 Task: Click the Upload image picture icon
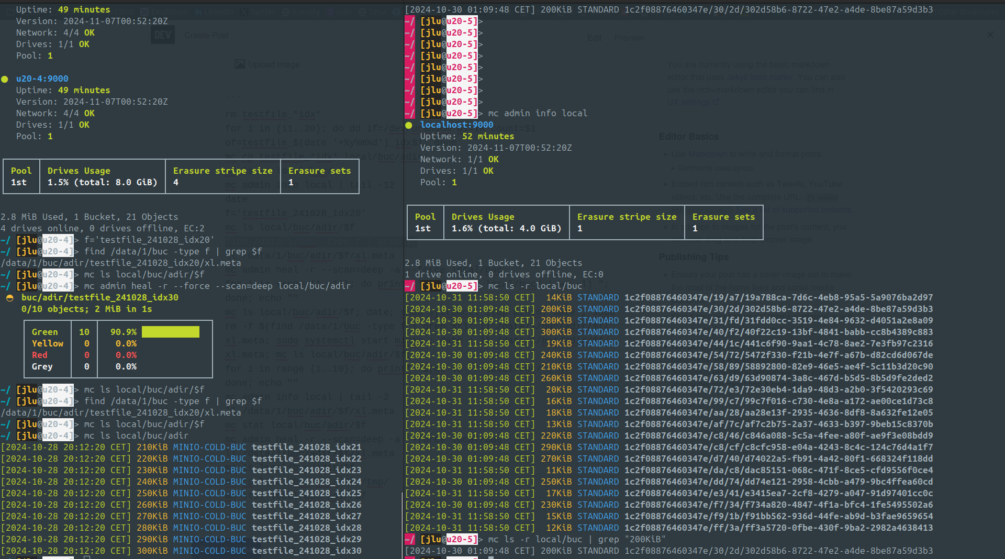click(x=240, y=64)
